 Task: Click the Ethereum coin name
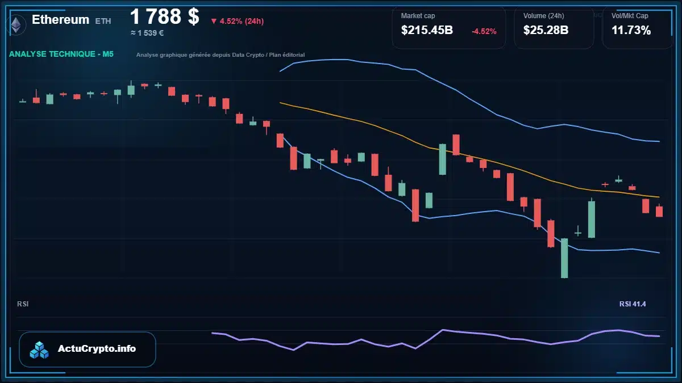(60, 20)
